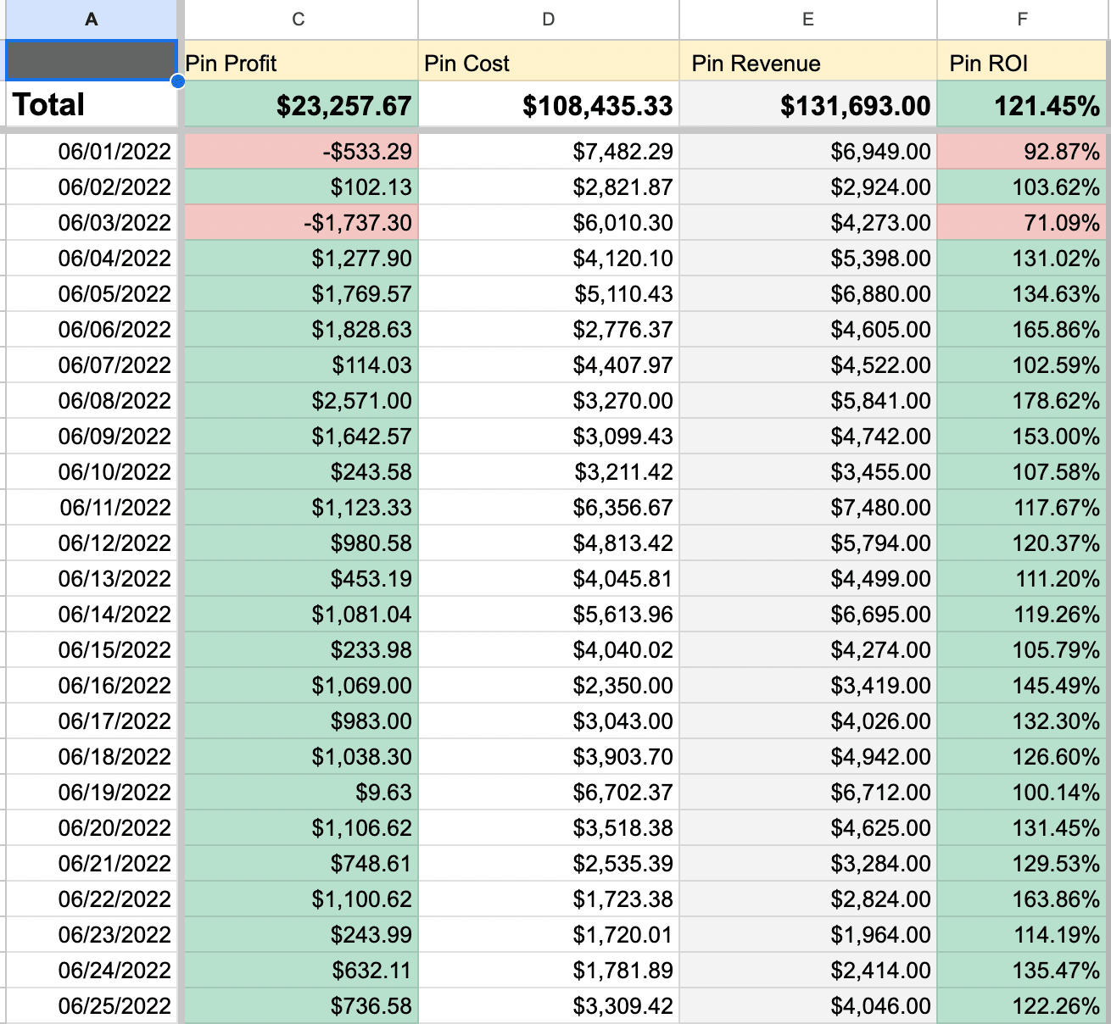Select the gray highlighted cell in column A
The image size is (1111, 1024).
click(91, 61)
